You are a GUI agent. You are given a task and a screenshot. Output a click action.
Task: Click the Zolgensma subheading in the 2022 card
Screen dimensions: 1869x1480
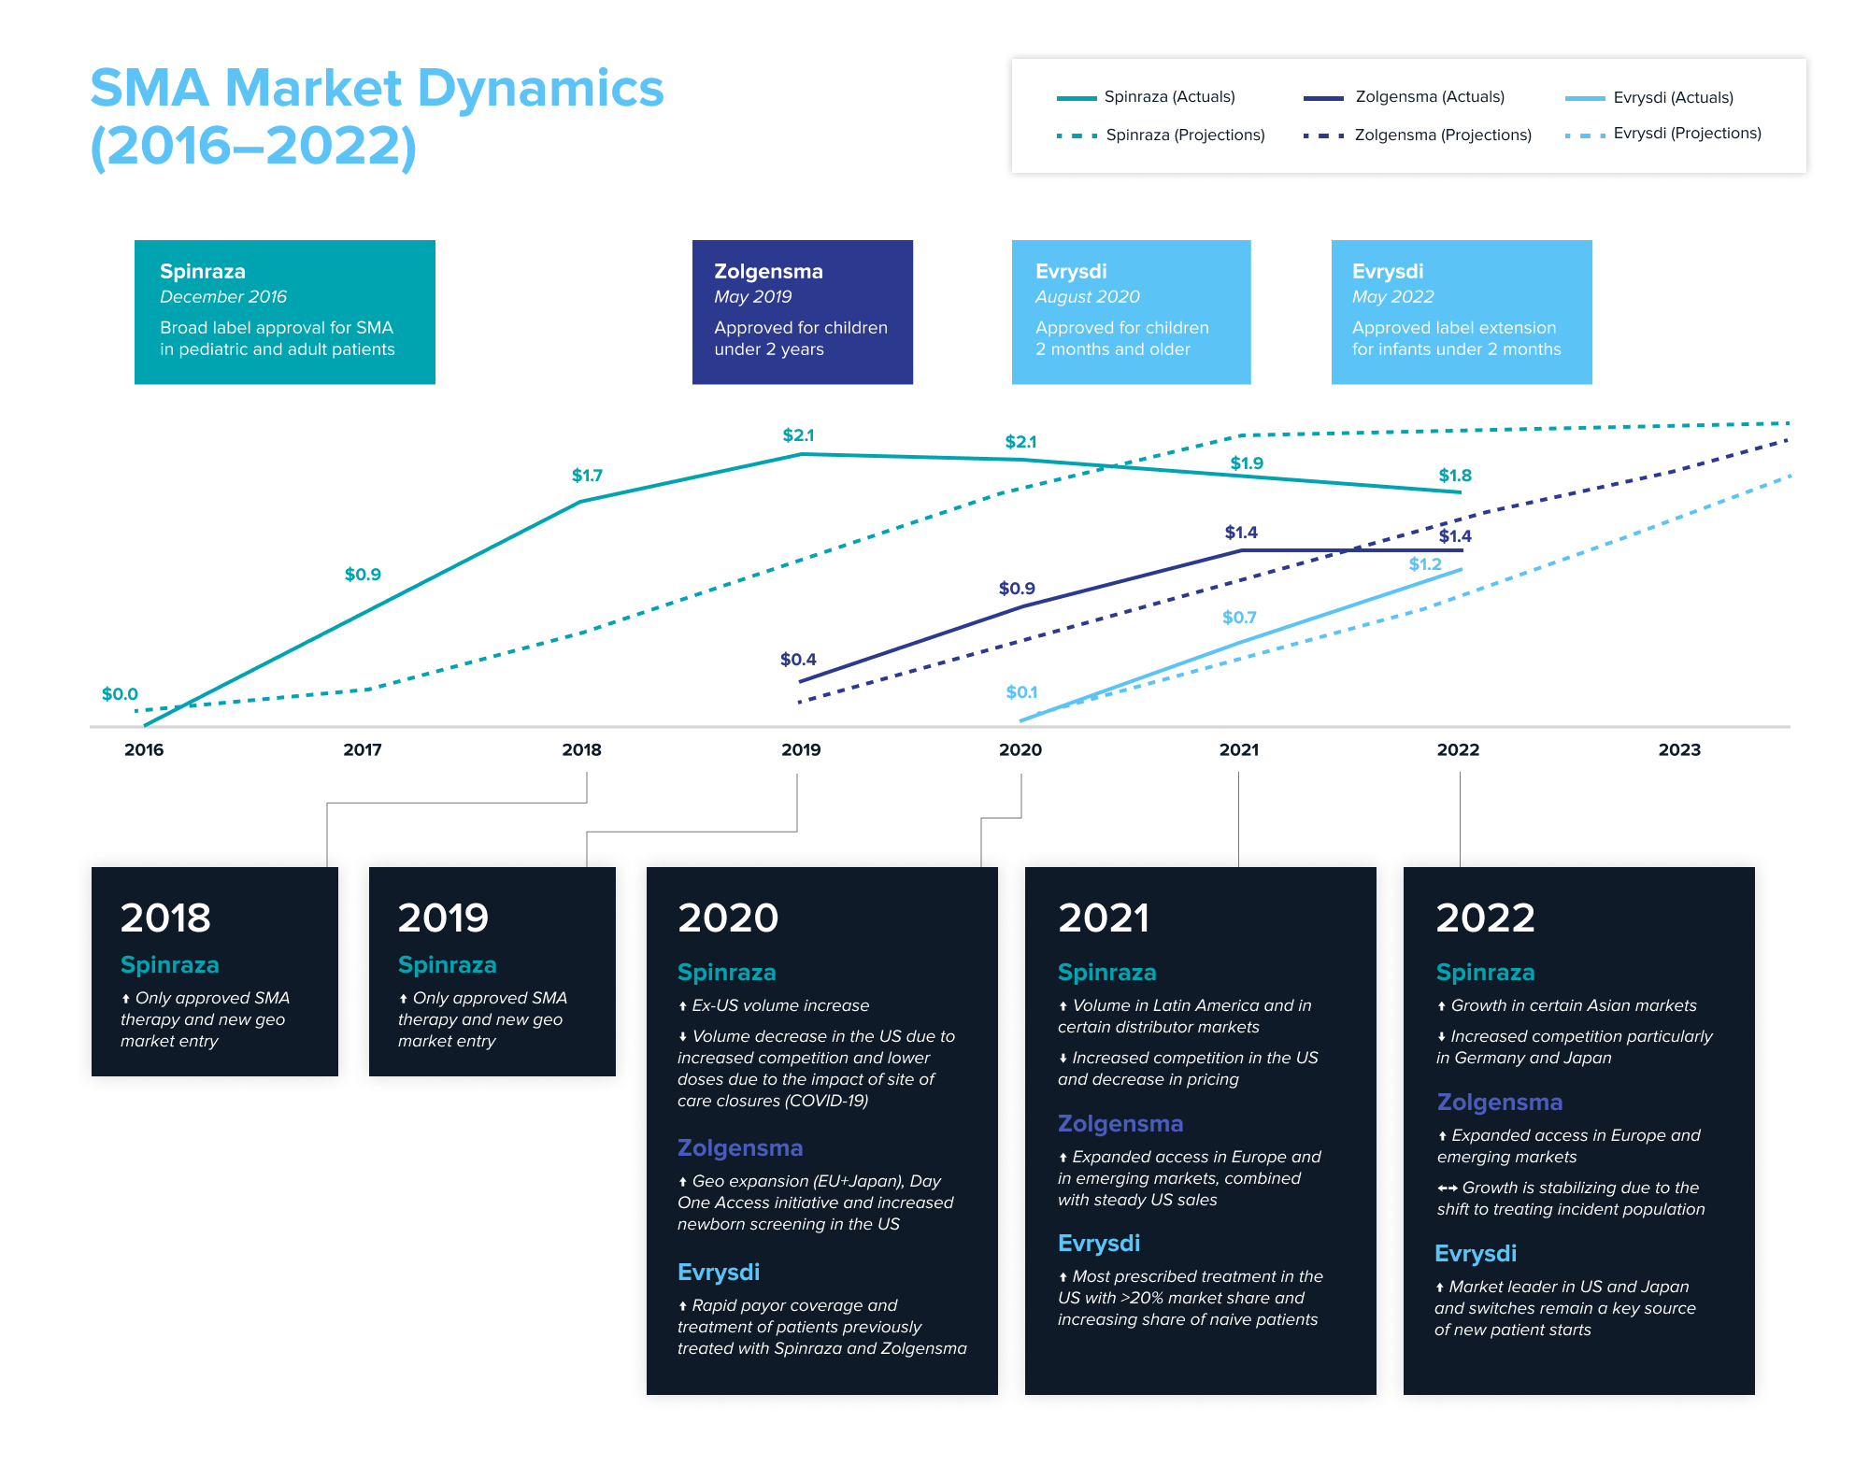pyautogui.click(x=1500, y=1103)
